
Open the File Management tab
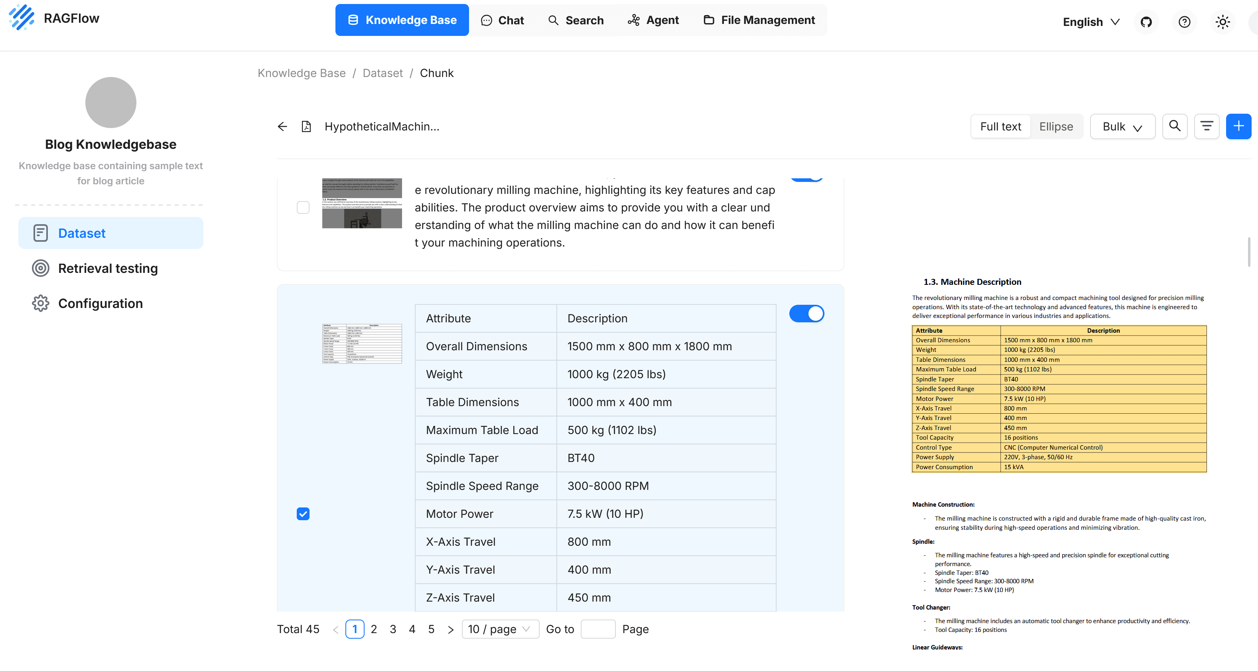click(759, 20)
